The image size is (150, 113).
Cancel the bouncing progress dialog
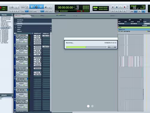(112, 47)
